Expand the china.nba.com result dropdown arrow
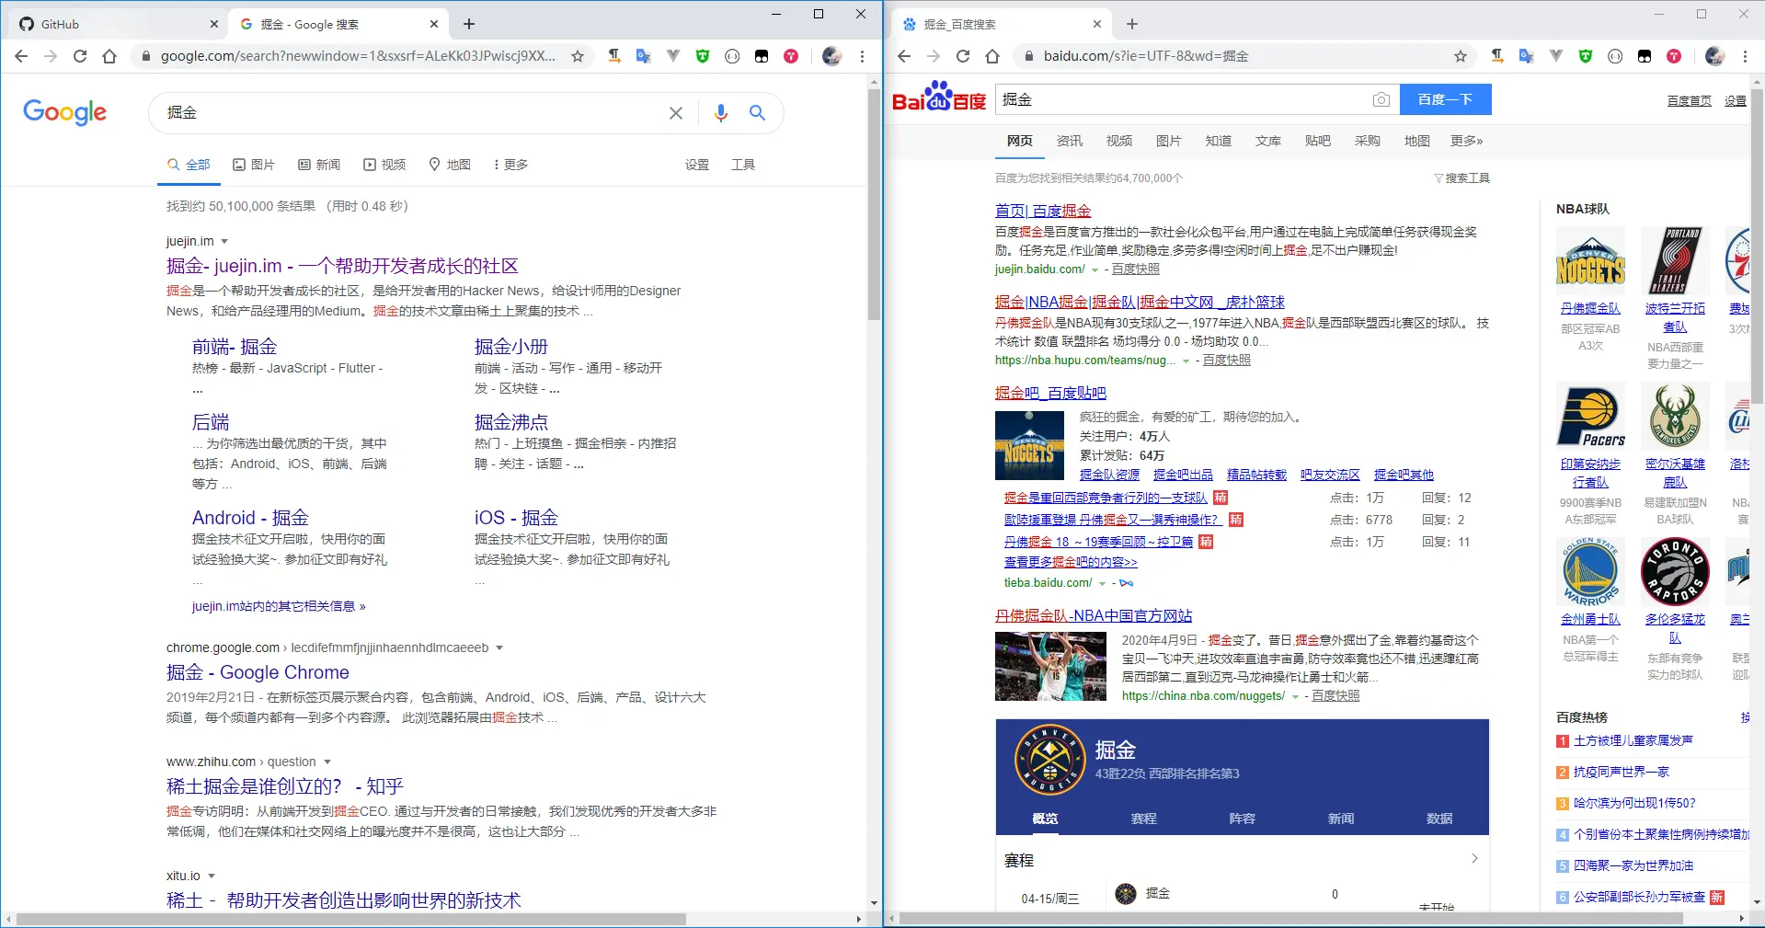 coord(1295,697)
